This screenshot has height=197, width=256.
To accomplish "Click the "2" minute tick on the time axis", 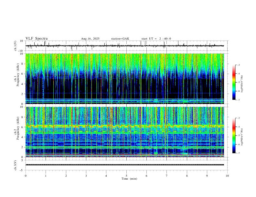I will (x=66, y=176).
